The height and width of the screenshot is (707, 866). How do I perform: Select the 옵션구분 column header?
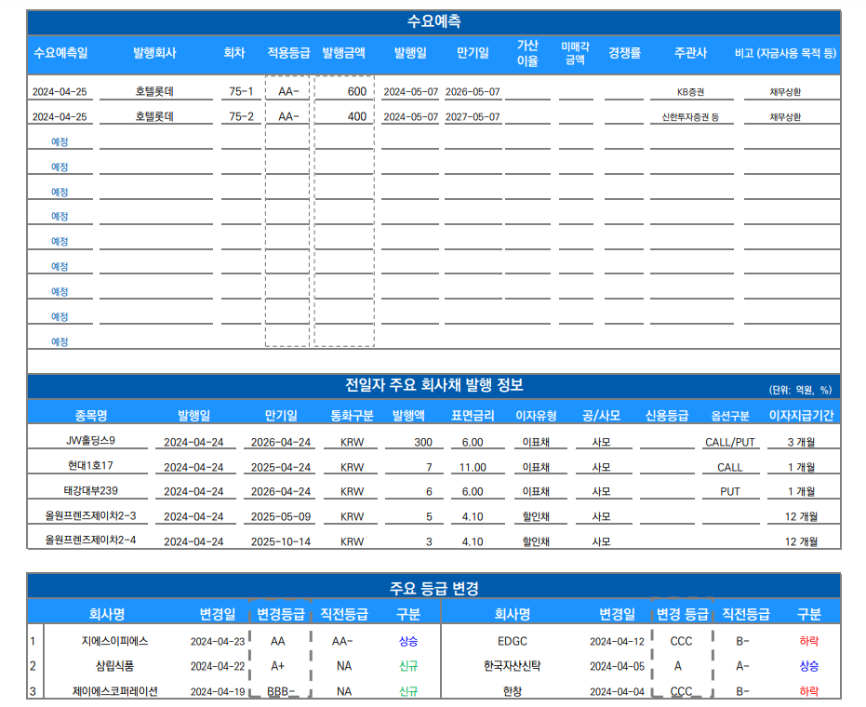730,416
